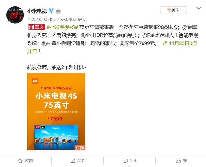Click the 今天 10:00 timestamp
This screenshot has width=206, height=167.
click(x=37, y=19)
